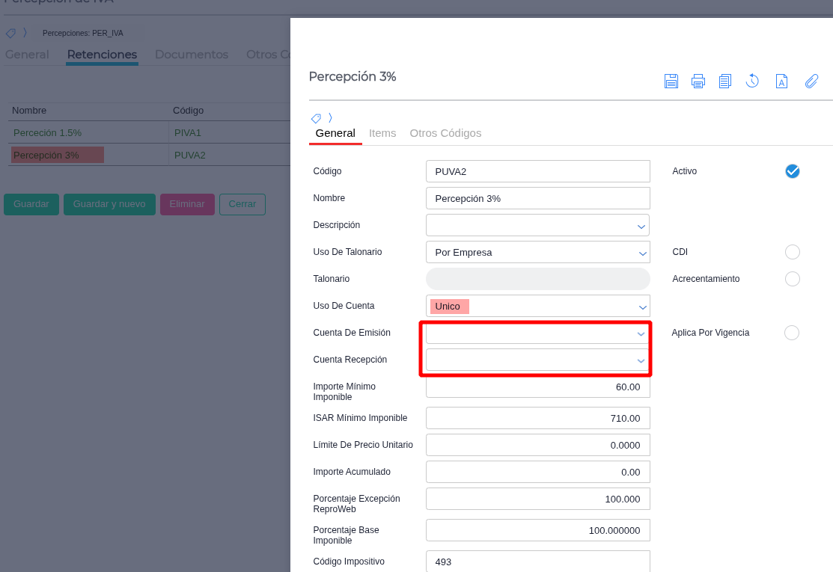Click the tag icon above General tab in panel
Image resolution: width=833 pixels, height=572 pixels.
click(x=316, y=118)
